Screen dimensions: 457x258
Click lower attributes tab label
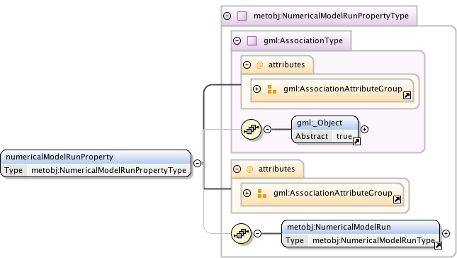pos(276,169)
